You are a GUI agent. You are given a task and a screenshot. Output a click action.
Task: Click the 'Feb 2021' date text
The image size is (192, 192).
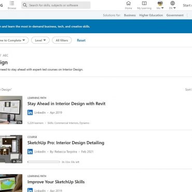click(87, 152)
